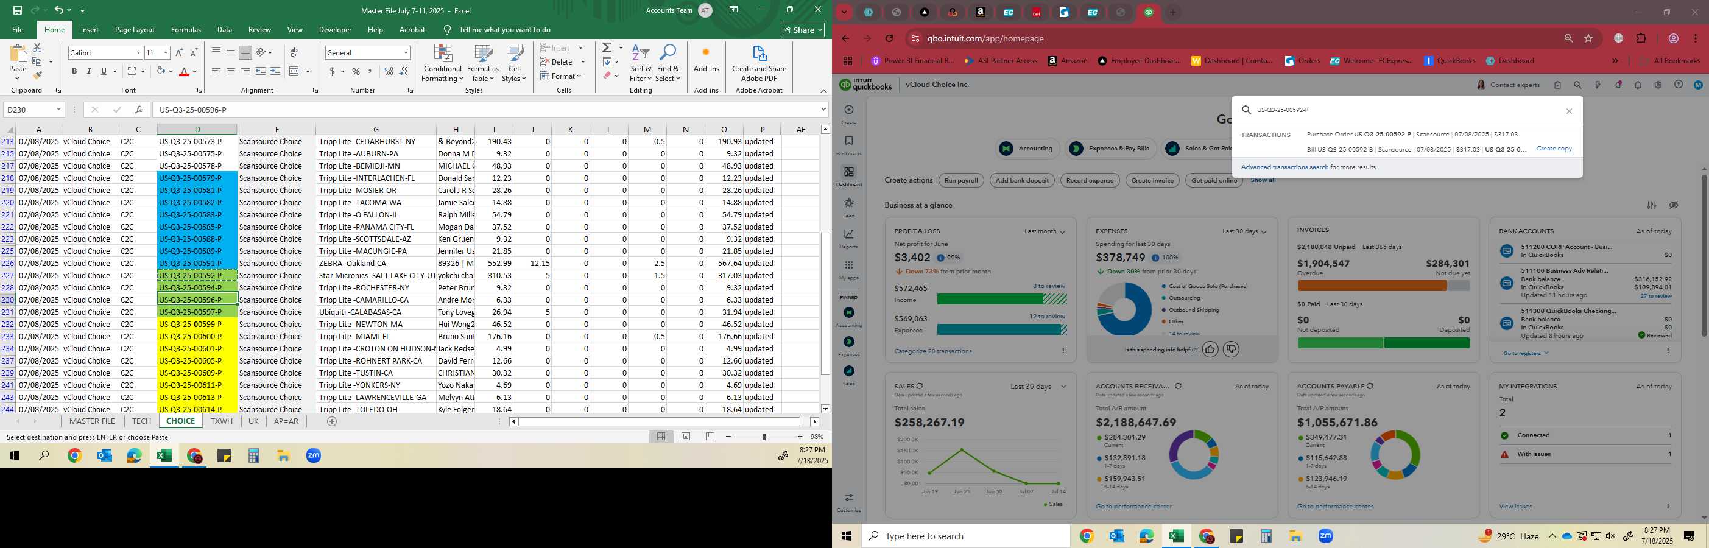
Task: Switch to the MASTER FILE sheet tab
Action: 92,421
